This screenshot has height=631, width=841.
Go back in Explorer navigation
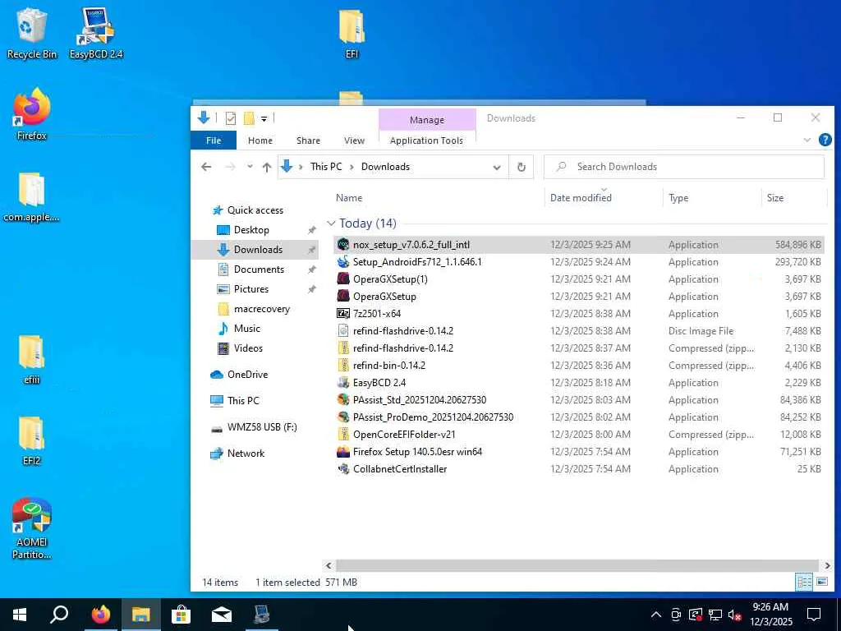206,167
